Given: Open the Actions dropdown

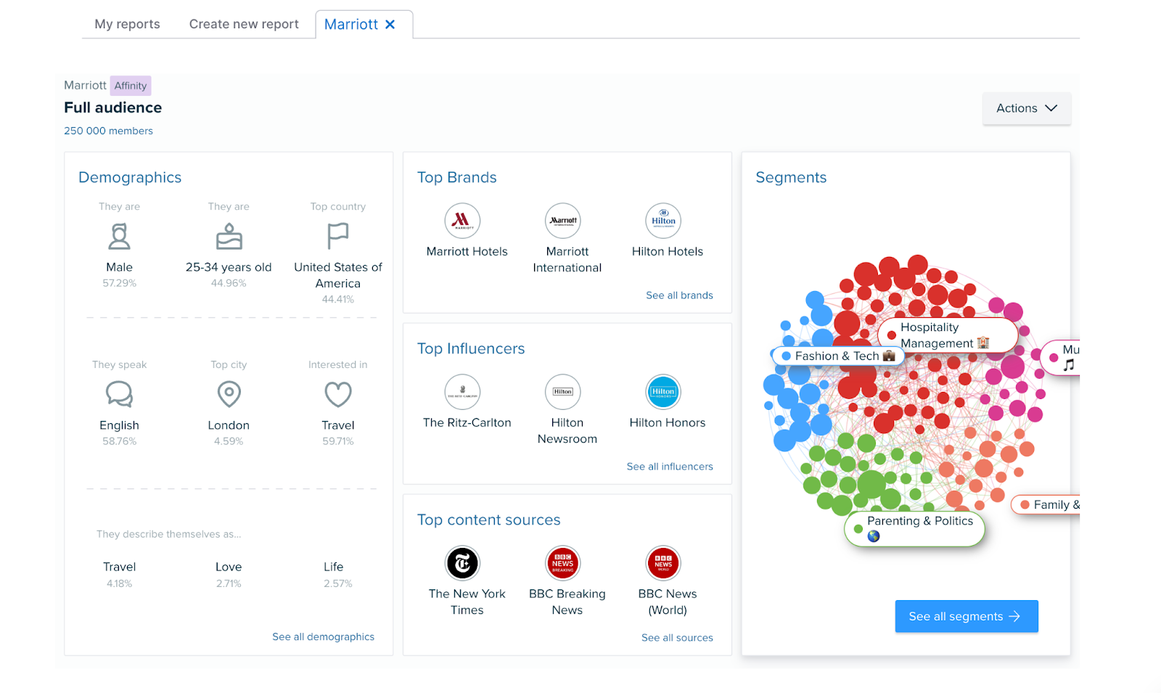Looking at the screenshot, I should (x=1026, y=108).
